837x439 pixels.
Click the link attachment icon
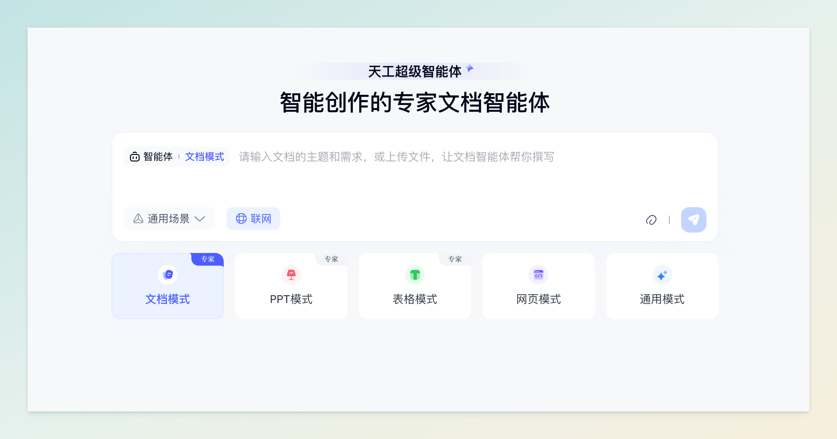pos(651,220)
